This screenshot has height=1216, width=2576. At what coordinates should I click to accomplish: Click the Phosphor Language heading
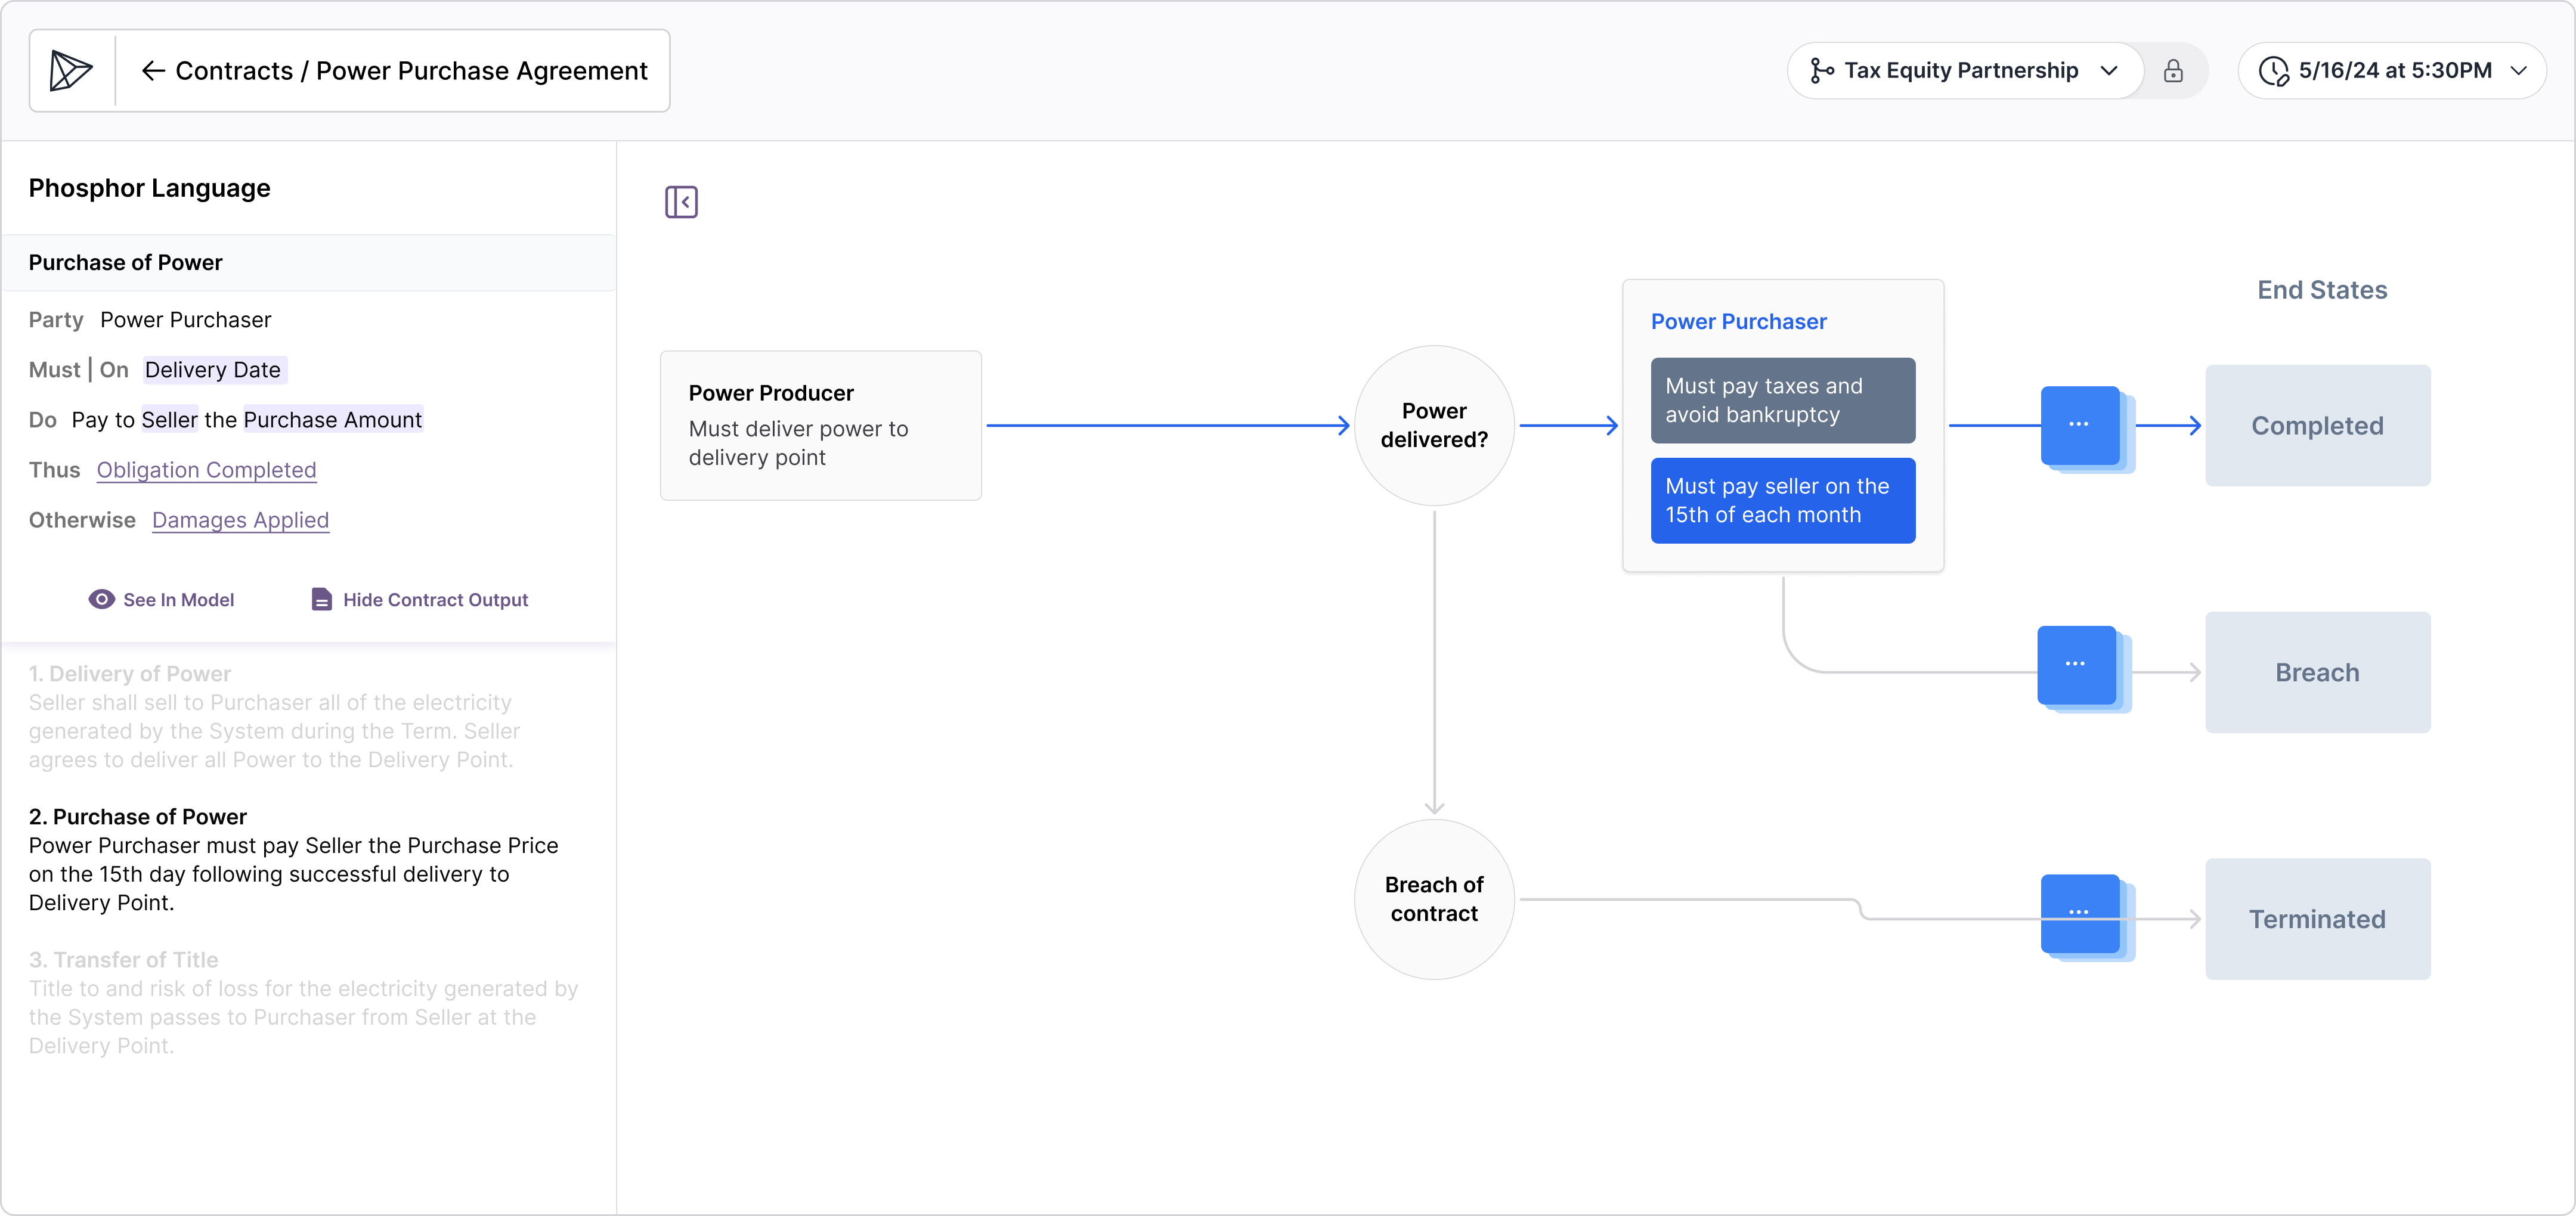click(149, 188)
